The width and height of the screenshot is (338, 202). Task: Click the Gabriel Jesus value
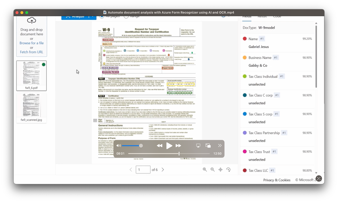(x=259, y=47)
